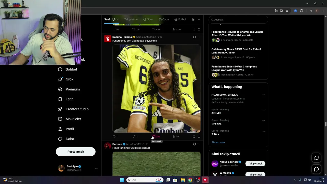Show hidden system tray icons
Viewport: 327px width, 184px height.
pos(295,180)
